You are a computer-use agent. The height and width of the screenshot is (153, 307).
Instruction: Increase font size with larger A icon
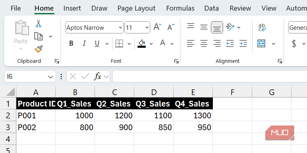tap(158, 27)
